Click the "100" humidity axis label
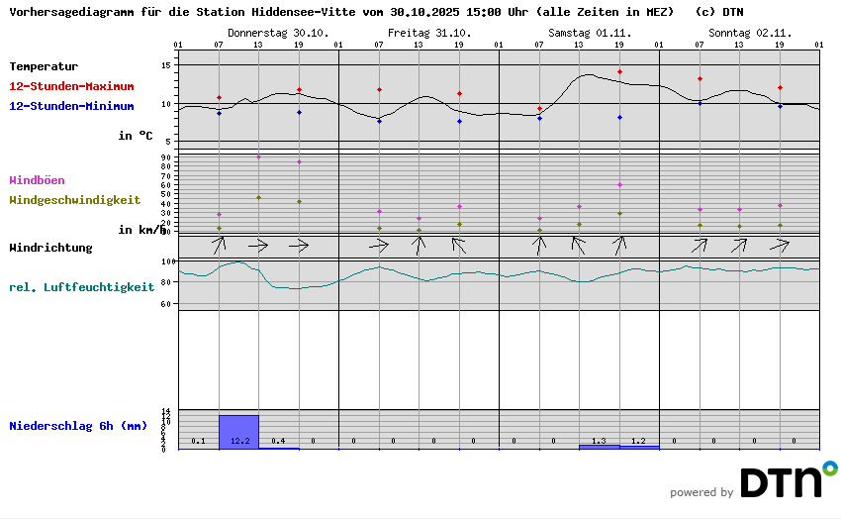841x519 pixels. pos(168,261)
